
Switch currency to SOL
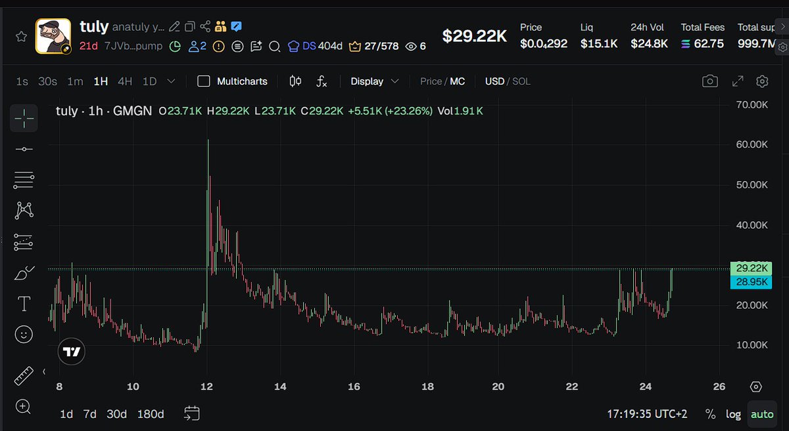[521, 81]
